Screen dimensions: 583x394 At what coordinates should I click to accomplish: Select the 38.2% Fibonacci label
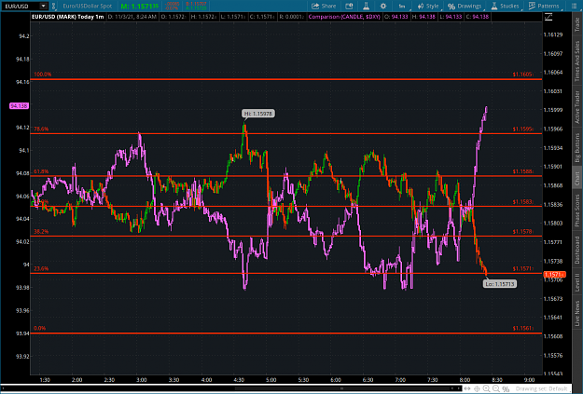[x=41, y=231]
